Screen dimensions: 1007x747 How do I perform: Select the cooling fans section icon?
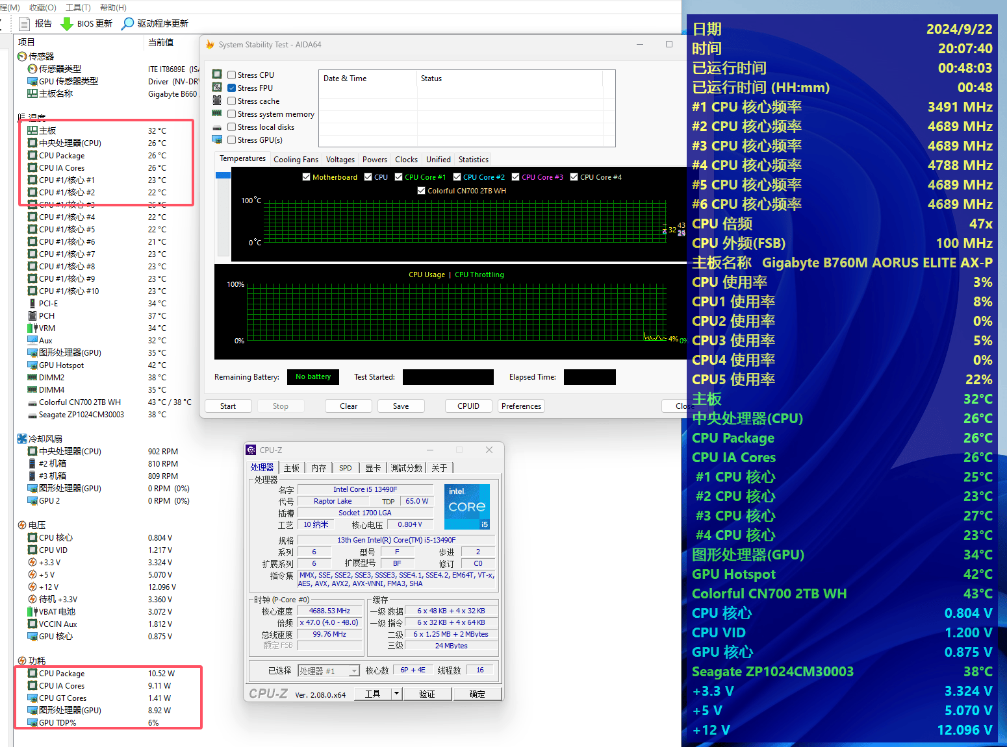pos(22,439)
